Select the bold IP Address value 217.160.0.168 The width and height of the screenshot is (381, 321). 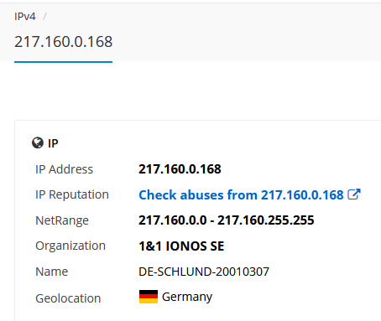(x=180, y=169)
